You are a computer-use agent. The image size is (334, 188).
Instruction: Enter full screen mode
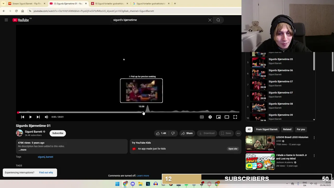click(235, 117)
